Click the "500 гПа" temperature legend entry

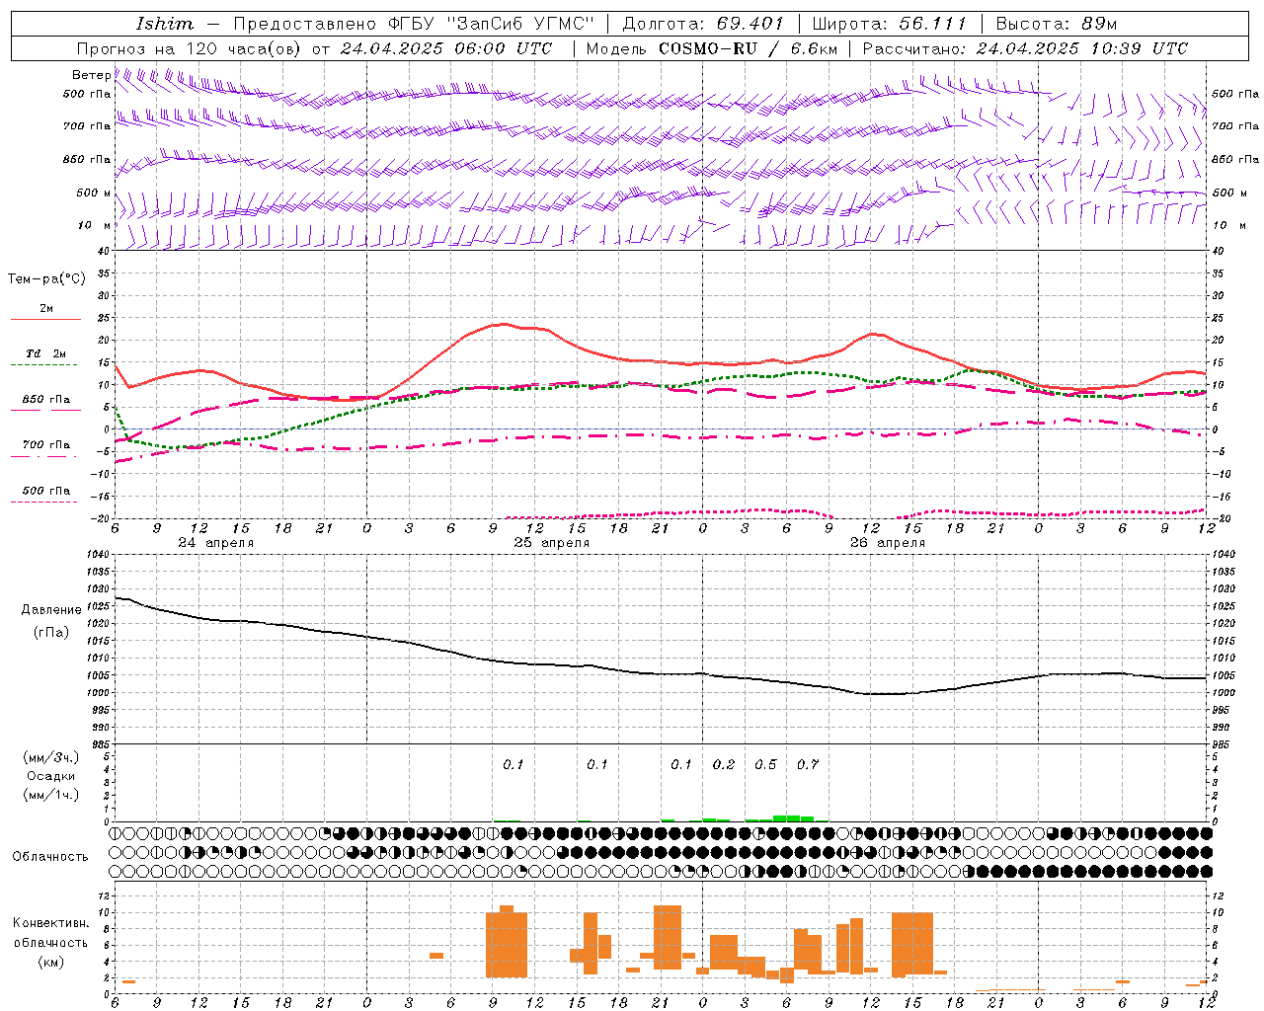(46, 491)
